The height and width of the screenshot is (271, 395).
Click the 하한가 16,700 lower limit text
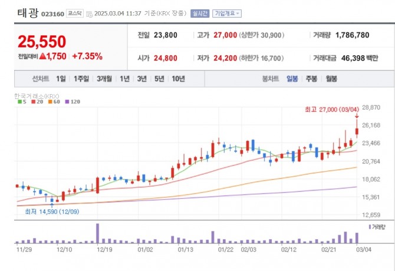(x=261, y=58)
